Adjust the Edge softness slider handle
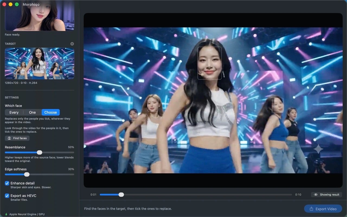Screen dimensions: 347x217 click(x=27, y=174)
